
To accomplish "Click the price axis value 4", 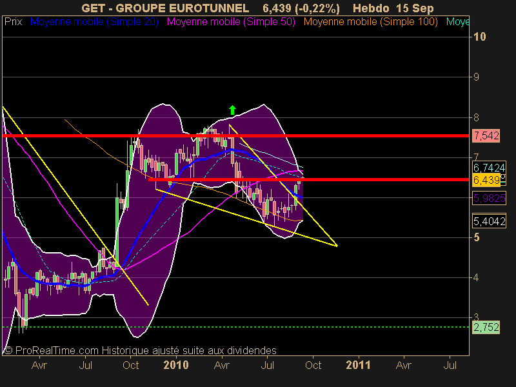I will pyautogui.click(x=476, y=278).
